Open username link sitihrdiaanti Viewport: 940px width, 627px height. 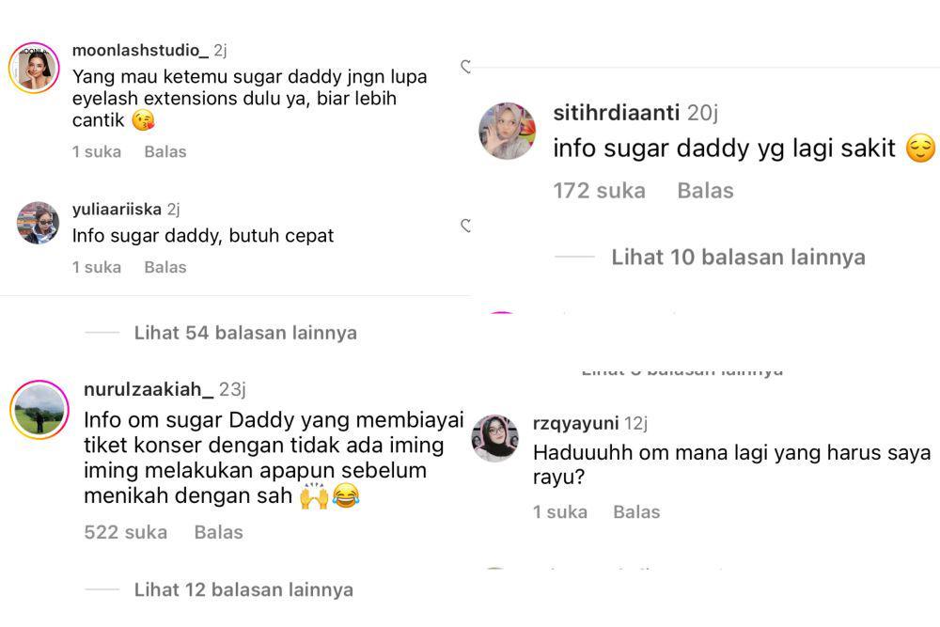tap(617, 113)
